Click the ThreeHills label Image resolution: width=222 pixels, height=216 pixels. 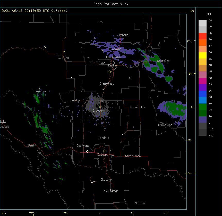(138, 107)
